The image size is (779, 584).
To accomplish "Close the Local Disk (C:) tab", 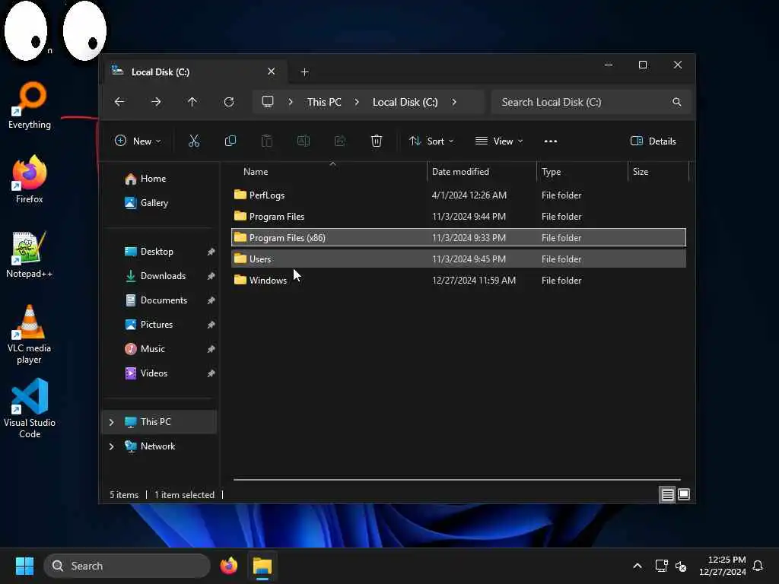I will (x=272, y=71).
